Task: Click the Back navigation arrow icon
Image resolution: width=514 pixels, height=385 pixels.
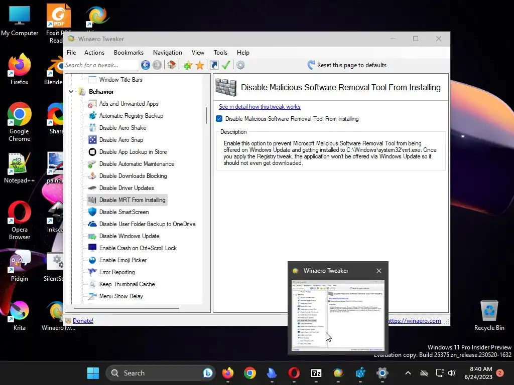Action: [146, 65]
